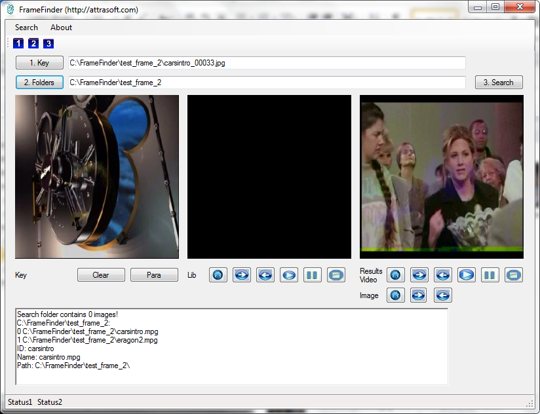This screenshot has height=414, width=540.
Task: Play the Results Video
Action: coord(467,275)
